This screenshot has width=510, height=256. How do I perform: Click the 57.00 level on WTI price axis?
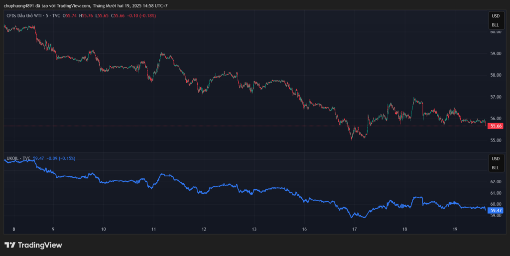(495, 97)
